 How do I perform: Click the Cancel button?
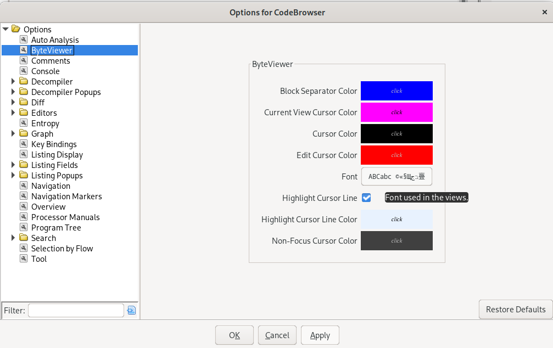(x=277, y=335)
